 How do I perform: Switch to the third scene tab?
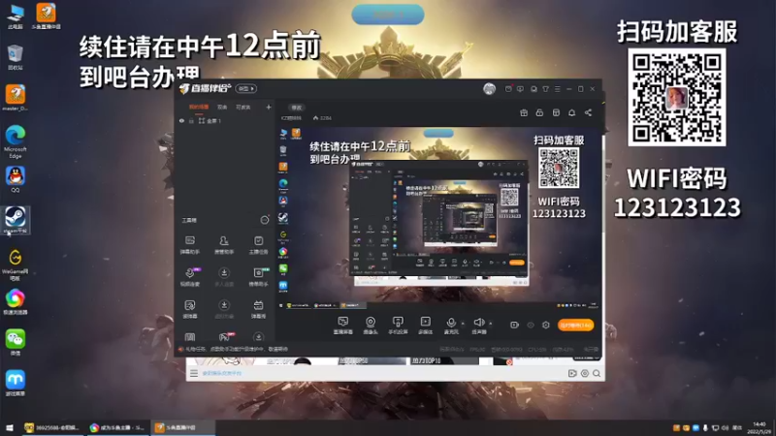(242, 107)
